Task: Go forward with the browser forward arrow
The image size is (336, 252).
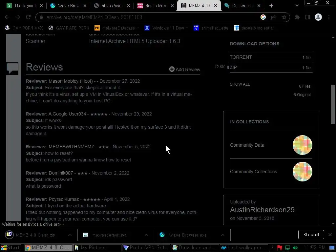Action: tap(18, 17)
